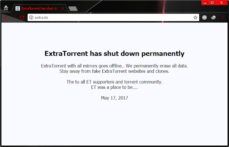The height and width of the screenshot is (147, 229).
Task: Open the Chrome three-dot menu
Action: coord(223,17)
